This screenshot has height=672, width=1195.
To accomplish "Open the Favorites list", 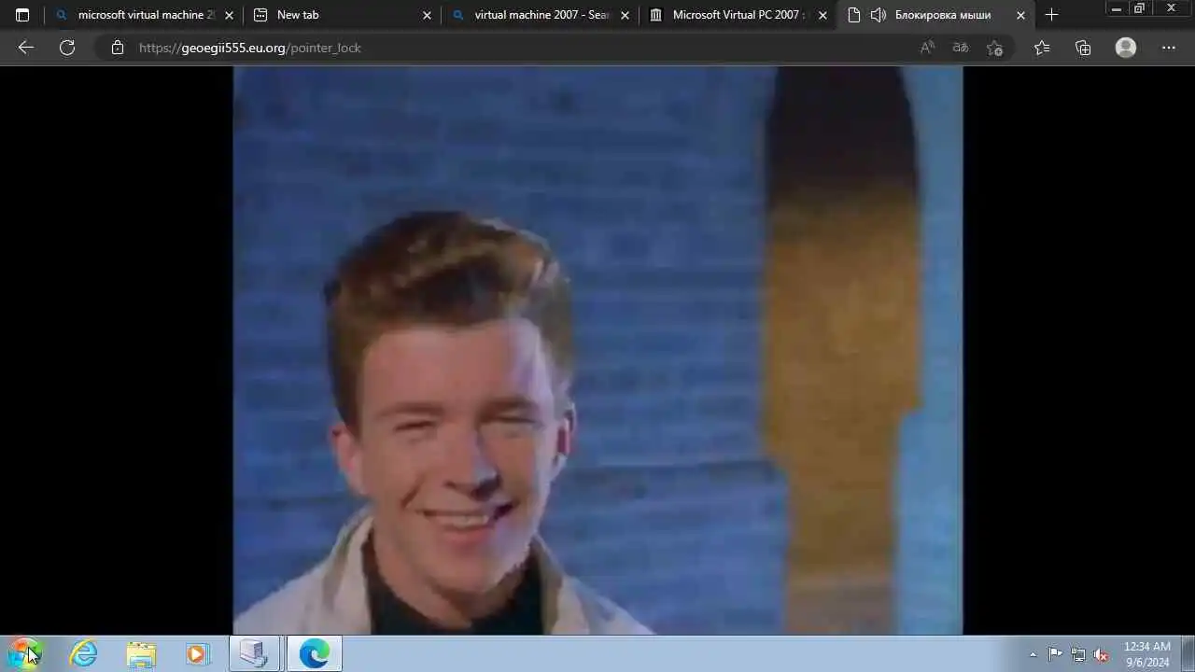I will click(x=1042, y=48).
